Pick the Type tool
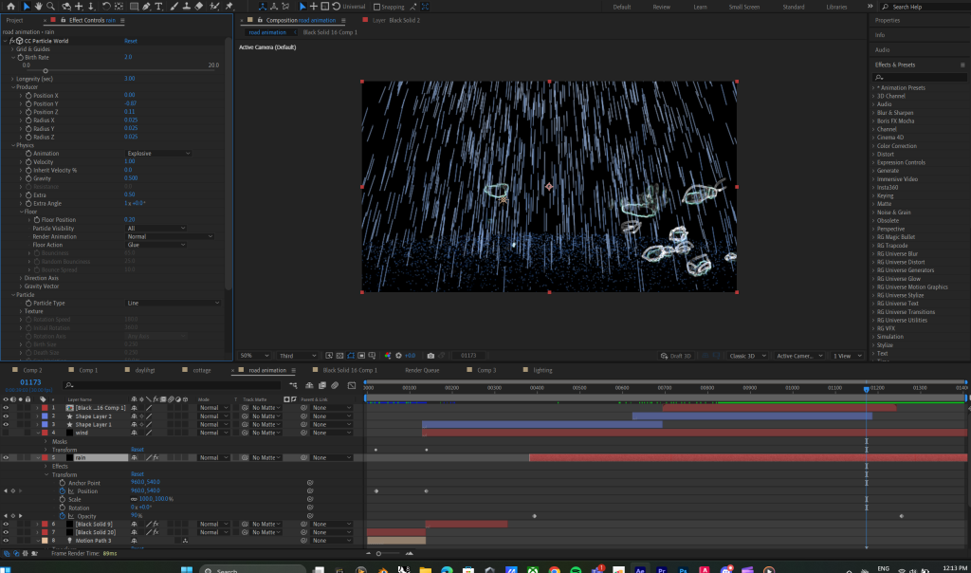971x573 pixels. (157, 7)
